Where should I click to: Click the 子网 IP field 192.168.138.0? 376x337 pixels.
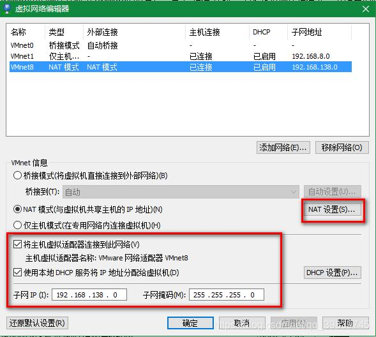click(x=89, y=295)
